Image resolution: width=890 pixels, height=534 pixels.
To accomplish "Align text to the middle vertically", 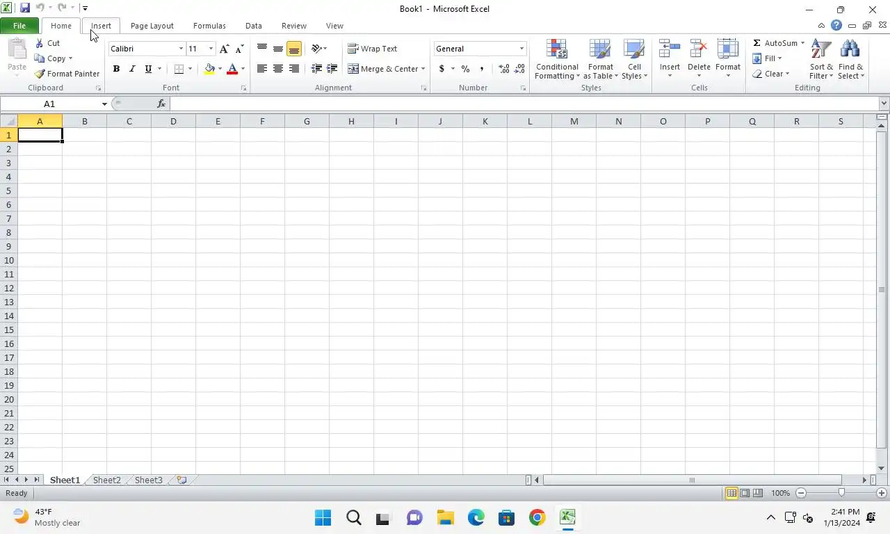I will coord(278,49).
